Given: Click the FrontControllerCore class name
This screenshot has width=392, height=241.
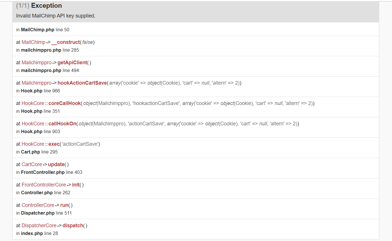Looking at the screenshot, I should click(44, 185).
